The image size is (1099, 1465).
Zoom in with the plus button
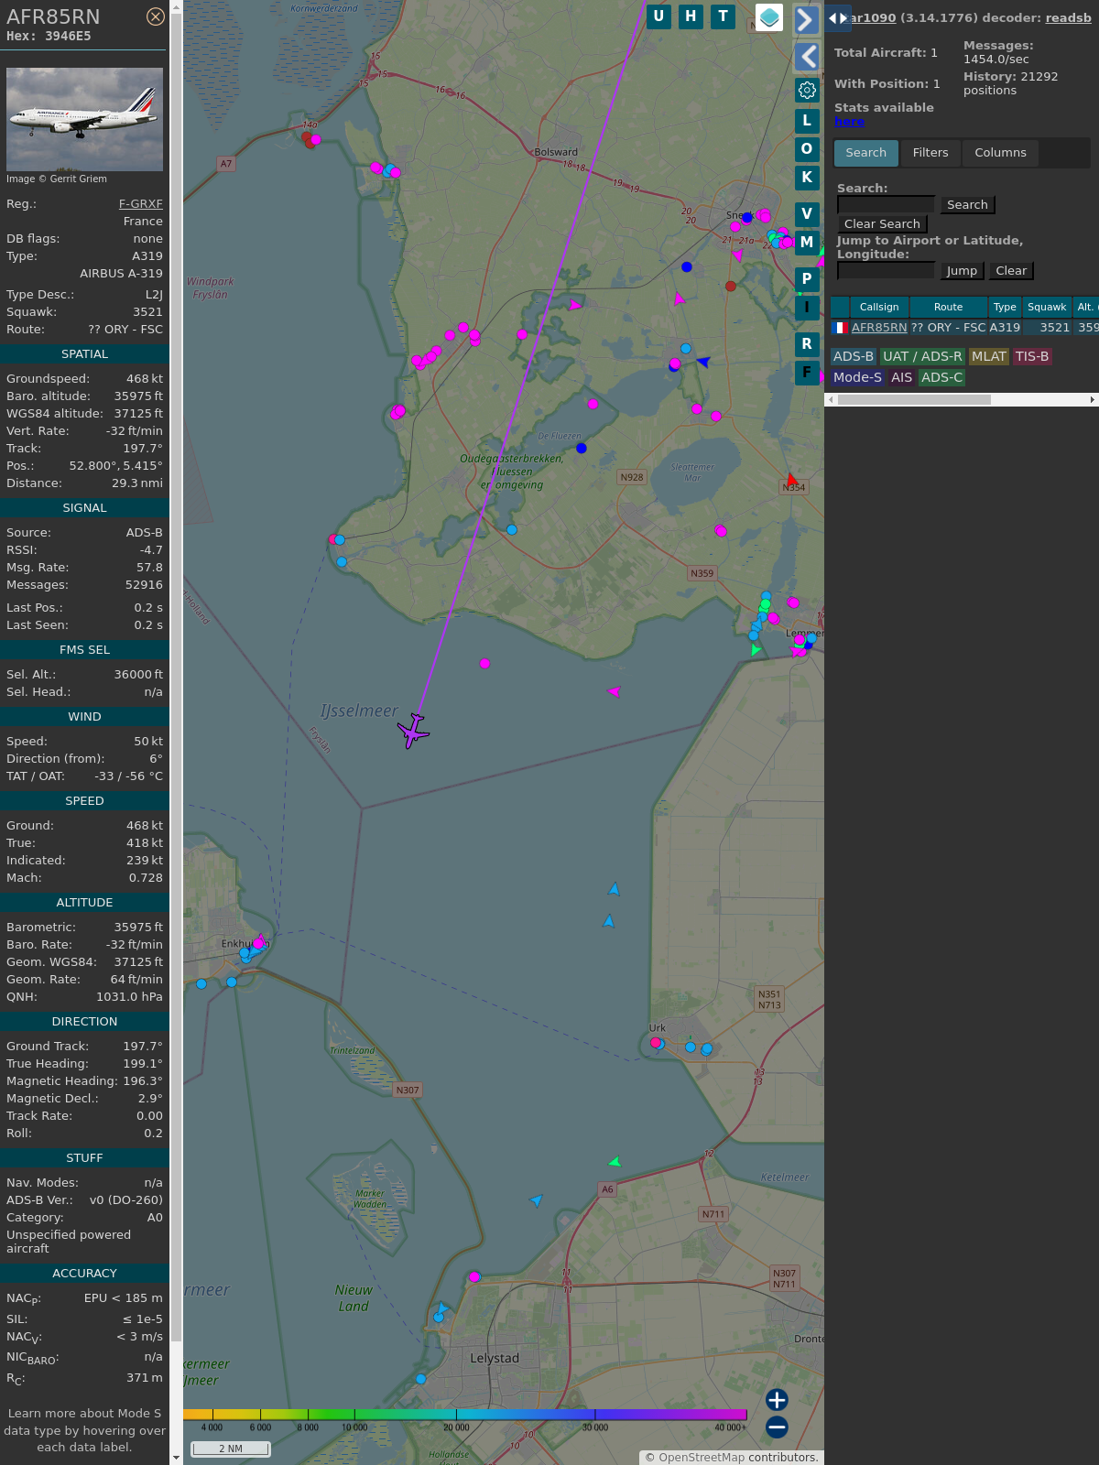coord(777,1399)
